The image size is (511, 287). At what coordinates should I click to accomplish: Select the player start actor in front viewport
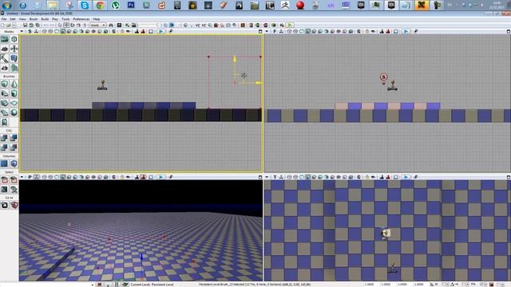[392, 85]
